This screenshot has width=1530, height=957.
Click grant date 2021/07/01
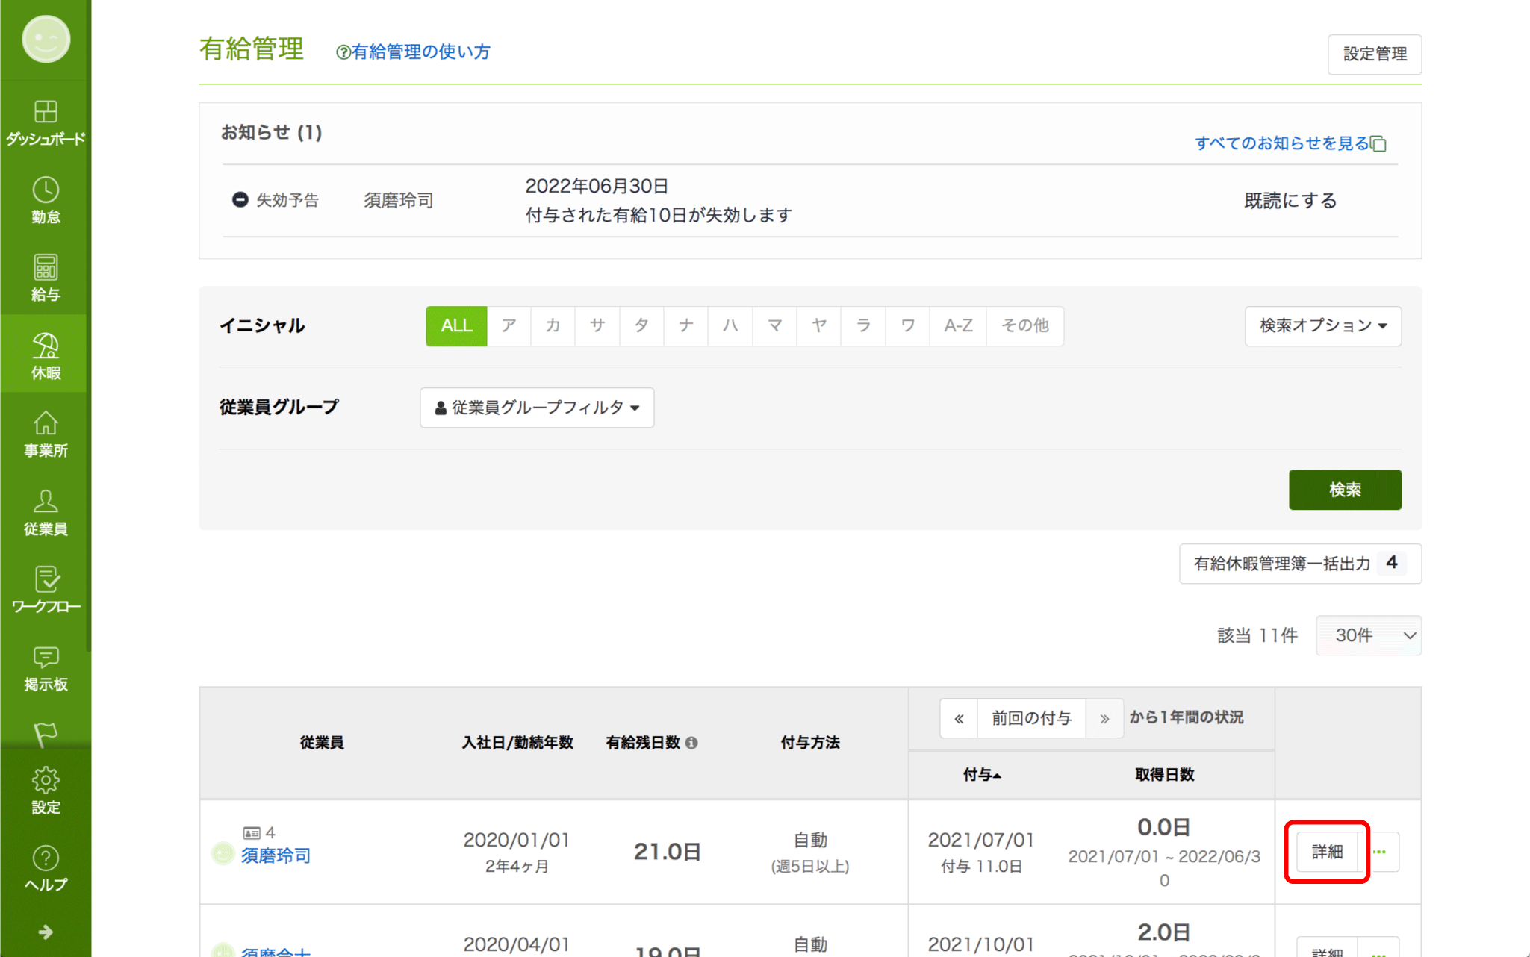981,840
